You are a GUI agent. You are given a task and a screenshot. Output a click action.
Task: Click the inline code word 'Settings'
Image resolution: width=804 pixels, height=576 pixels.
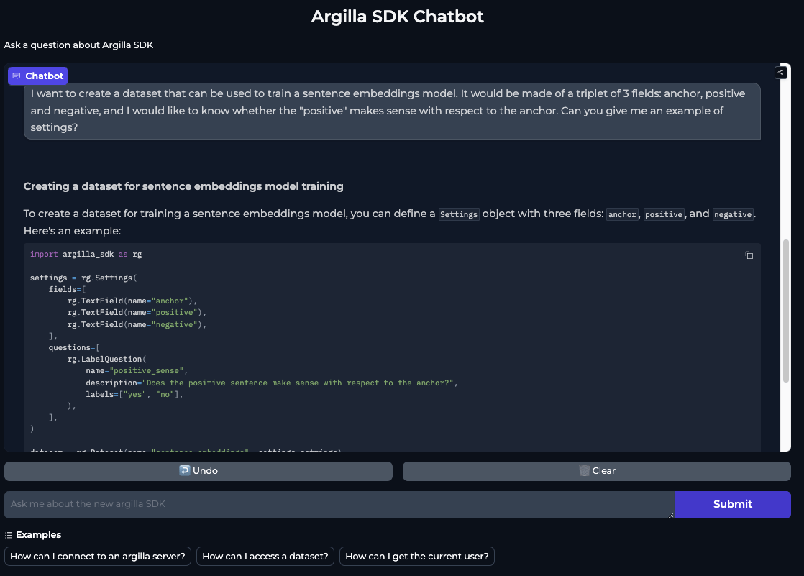[x=459, y=214]
